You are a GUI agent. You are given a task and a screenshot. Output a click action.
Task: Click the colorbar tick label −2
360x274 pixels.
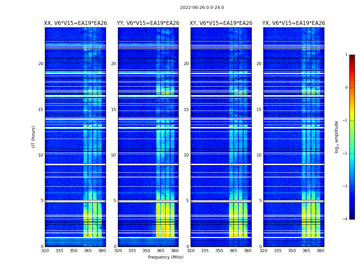tap(345, 153)
